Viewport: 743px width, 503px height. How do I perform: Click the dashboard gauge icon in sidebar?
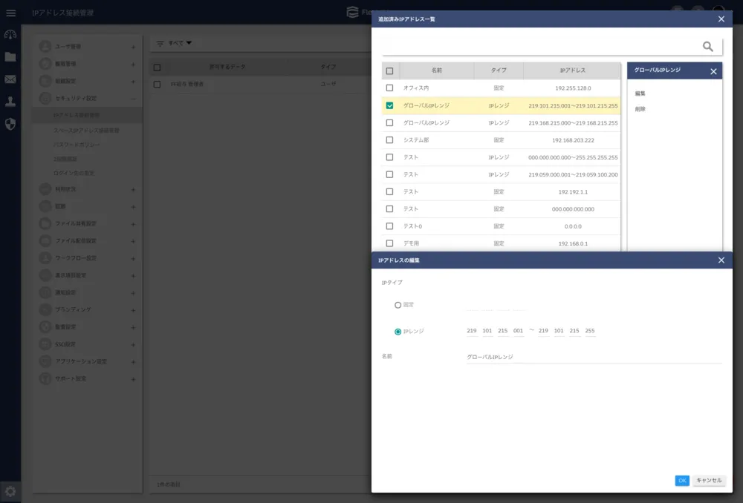tap(10, 35)
